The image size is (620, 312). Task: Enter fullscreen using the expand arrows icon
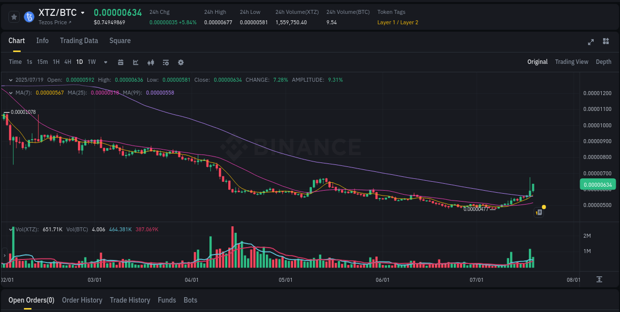point(591,42)
